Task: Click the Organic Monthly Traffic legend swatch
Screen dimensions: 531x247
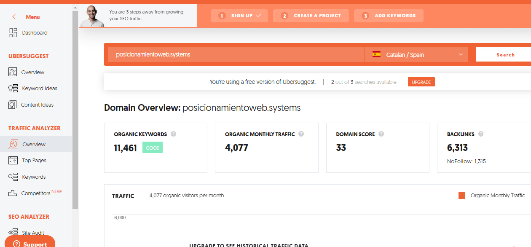Action: [462, 196]
